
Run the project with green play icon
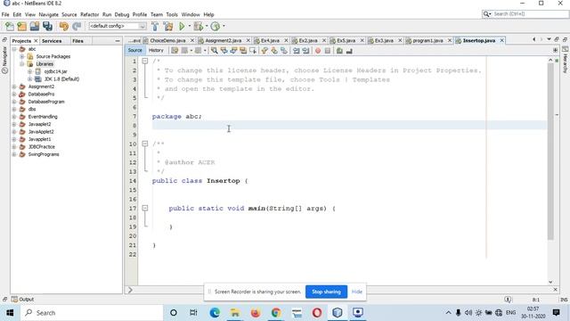[x=182, y=26]
